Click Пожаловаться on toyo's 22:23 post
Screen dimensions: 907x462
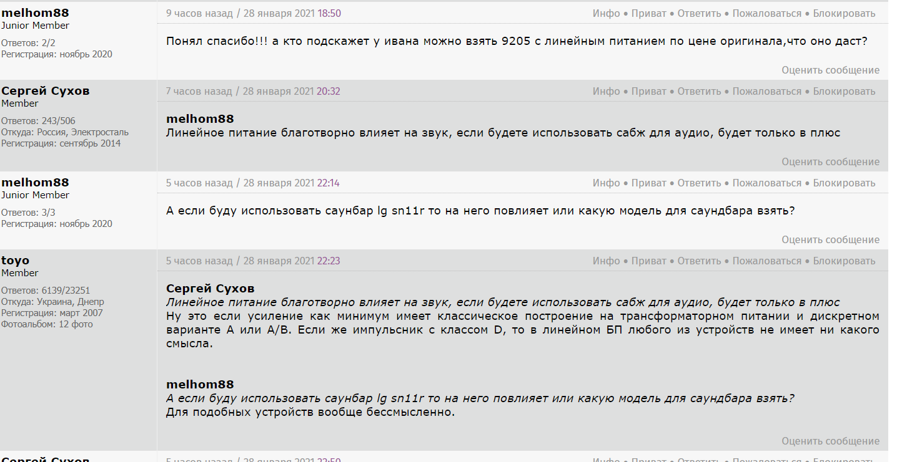pyautogui.click(x=766, y=261)
